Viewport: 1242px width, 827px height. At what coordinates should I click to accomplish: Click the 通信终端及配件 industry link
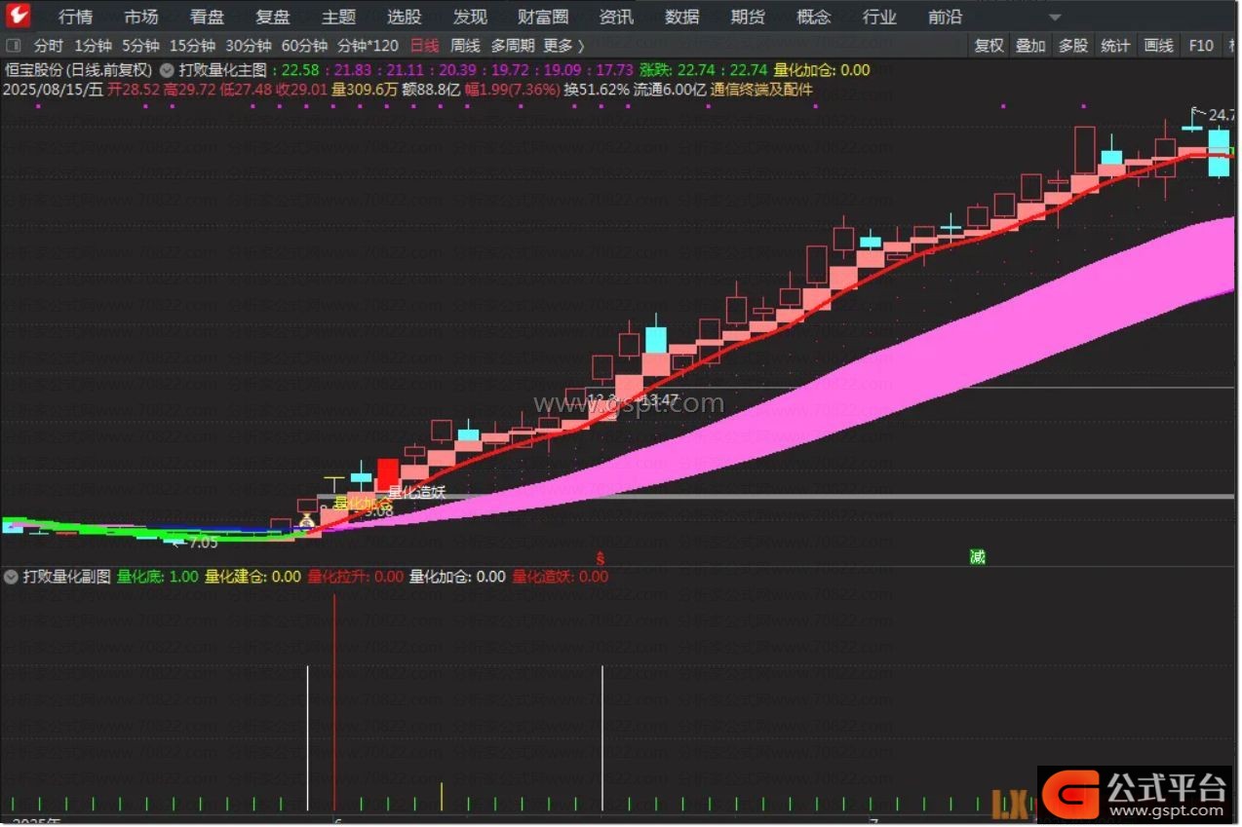point(761,90)
